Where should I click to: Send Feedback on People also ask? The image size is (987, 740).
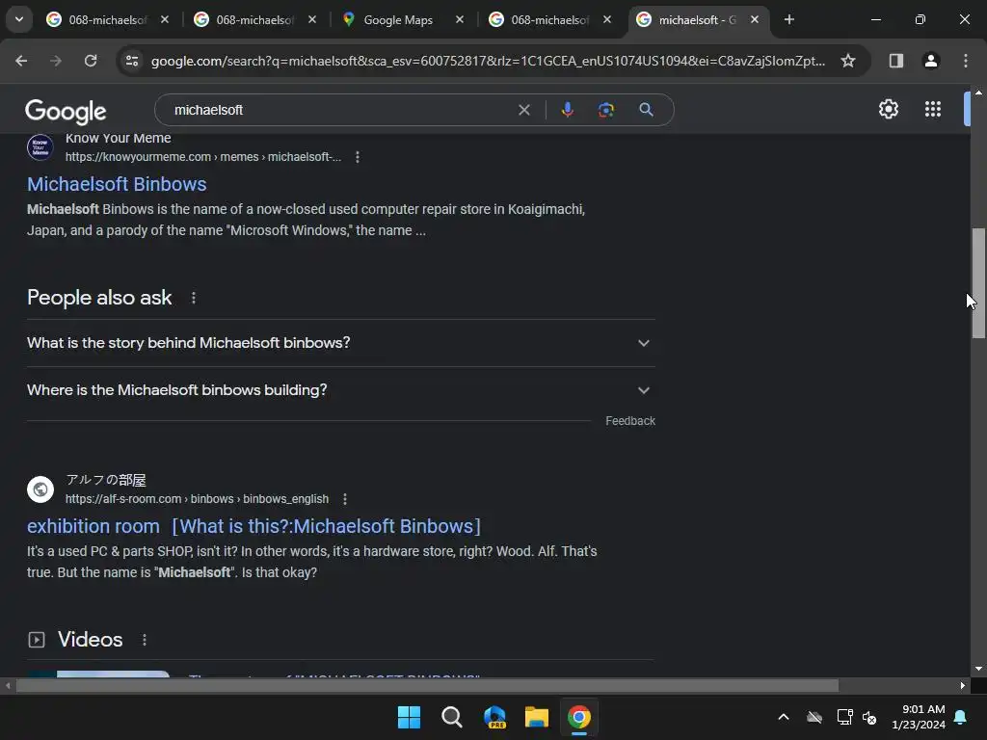[x=630, y=421]
